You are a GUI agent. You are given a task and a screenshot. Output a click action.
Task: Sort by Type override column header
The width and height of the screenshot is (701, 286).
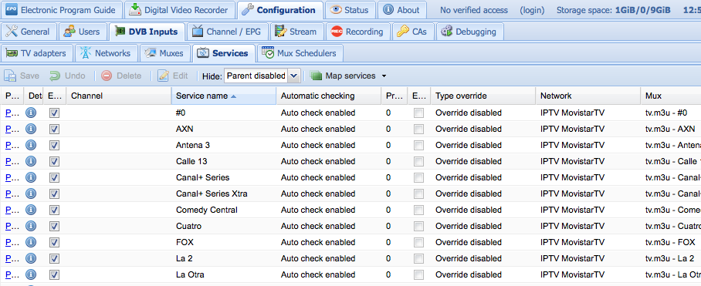[483, 96]
